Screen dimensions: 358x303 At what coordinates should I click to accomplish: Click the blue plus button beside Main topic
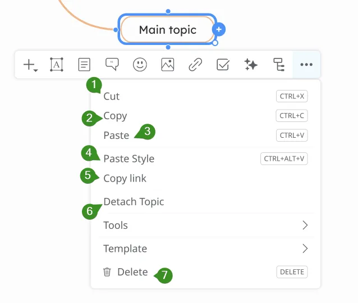point(219,29)
